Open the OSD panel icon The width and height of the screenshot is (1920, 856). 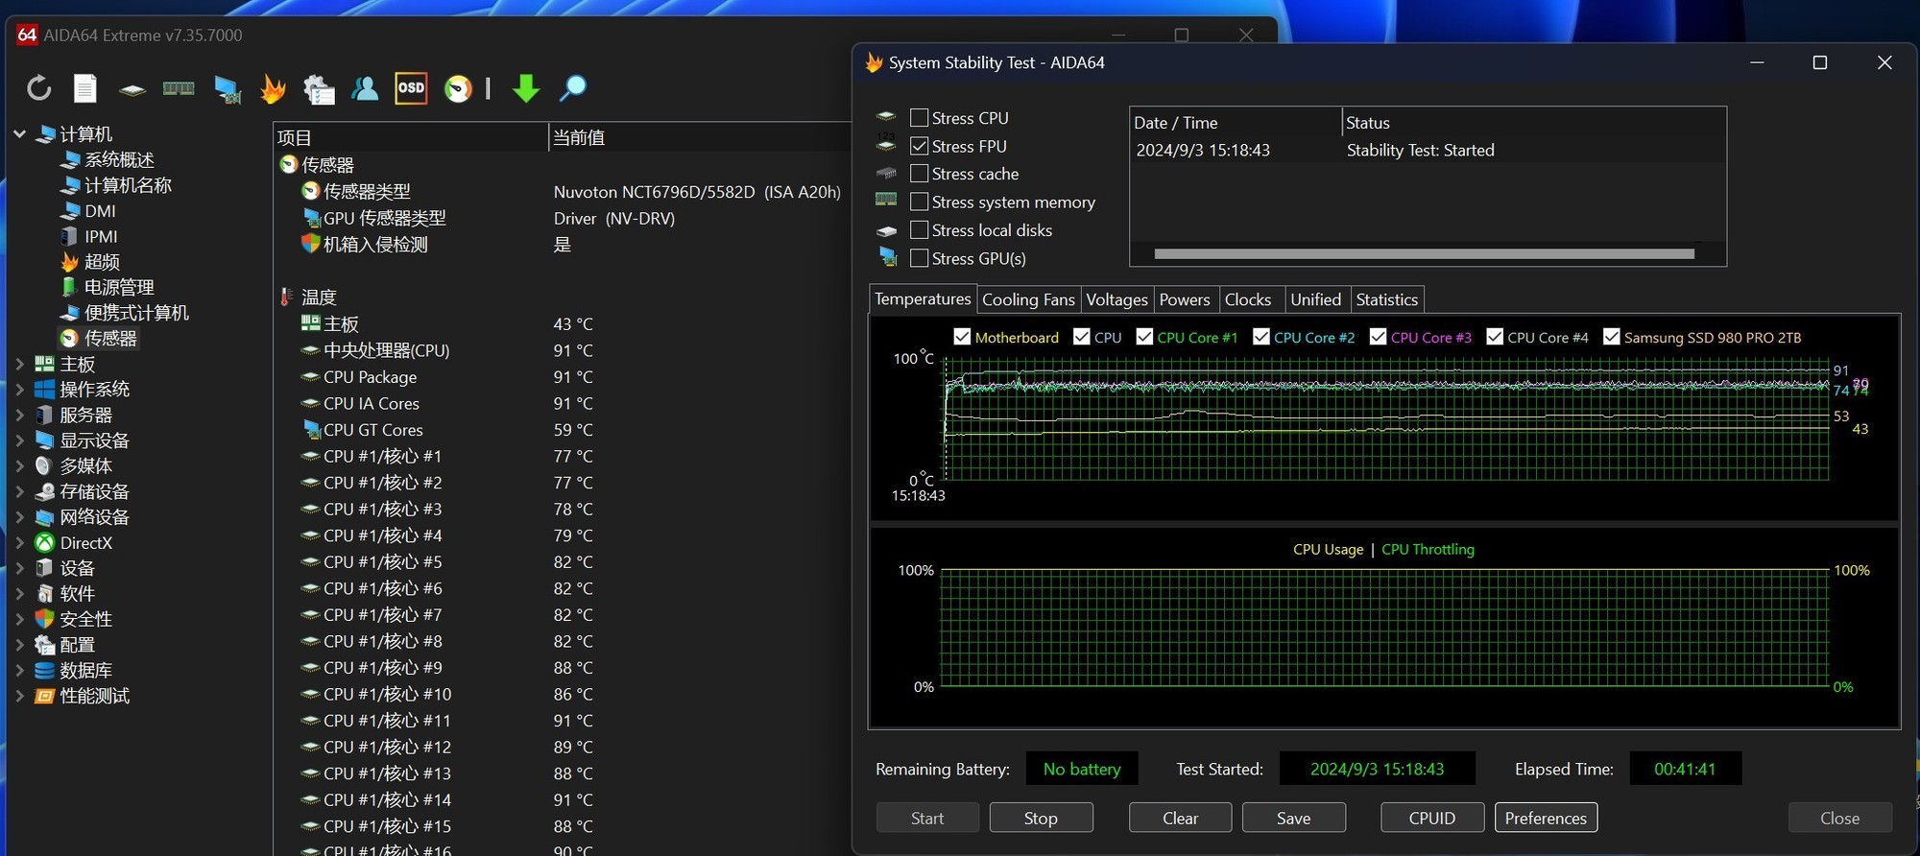click(x=411, y=88)
